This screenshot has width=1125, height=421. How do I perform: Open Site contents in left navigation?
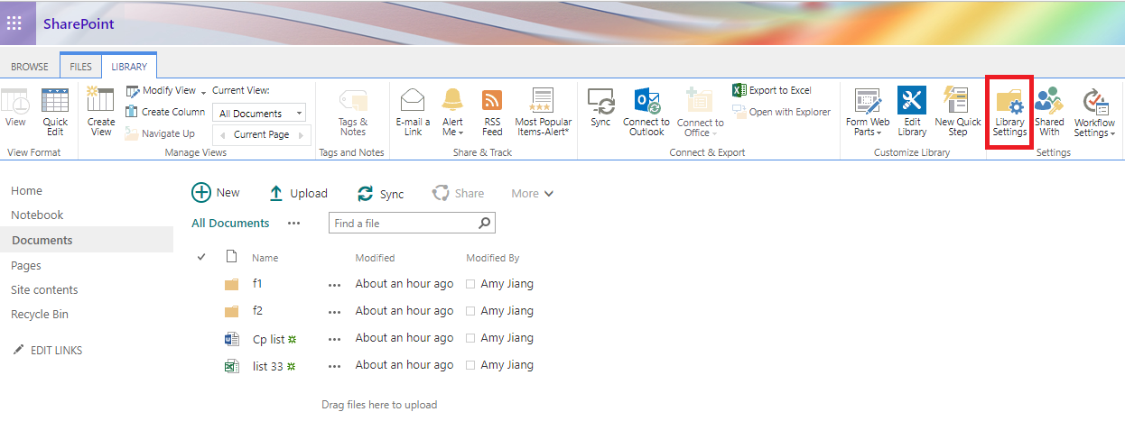[44, 290]
